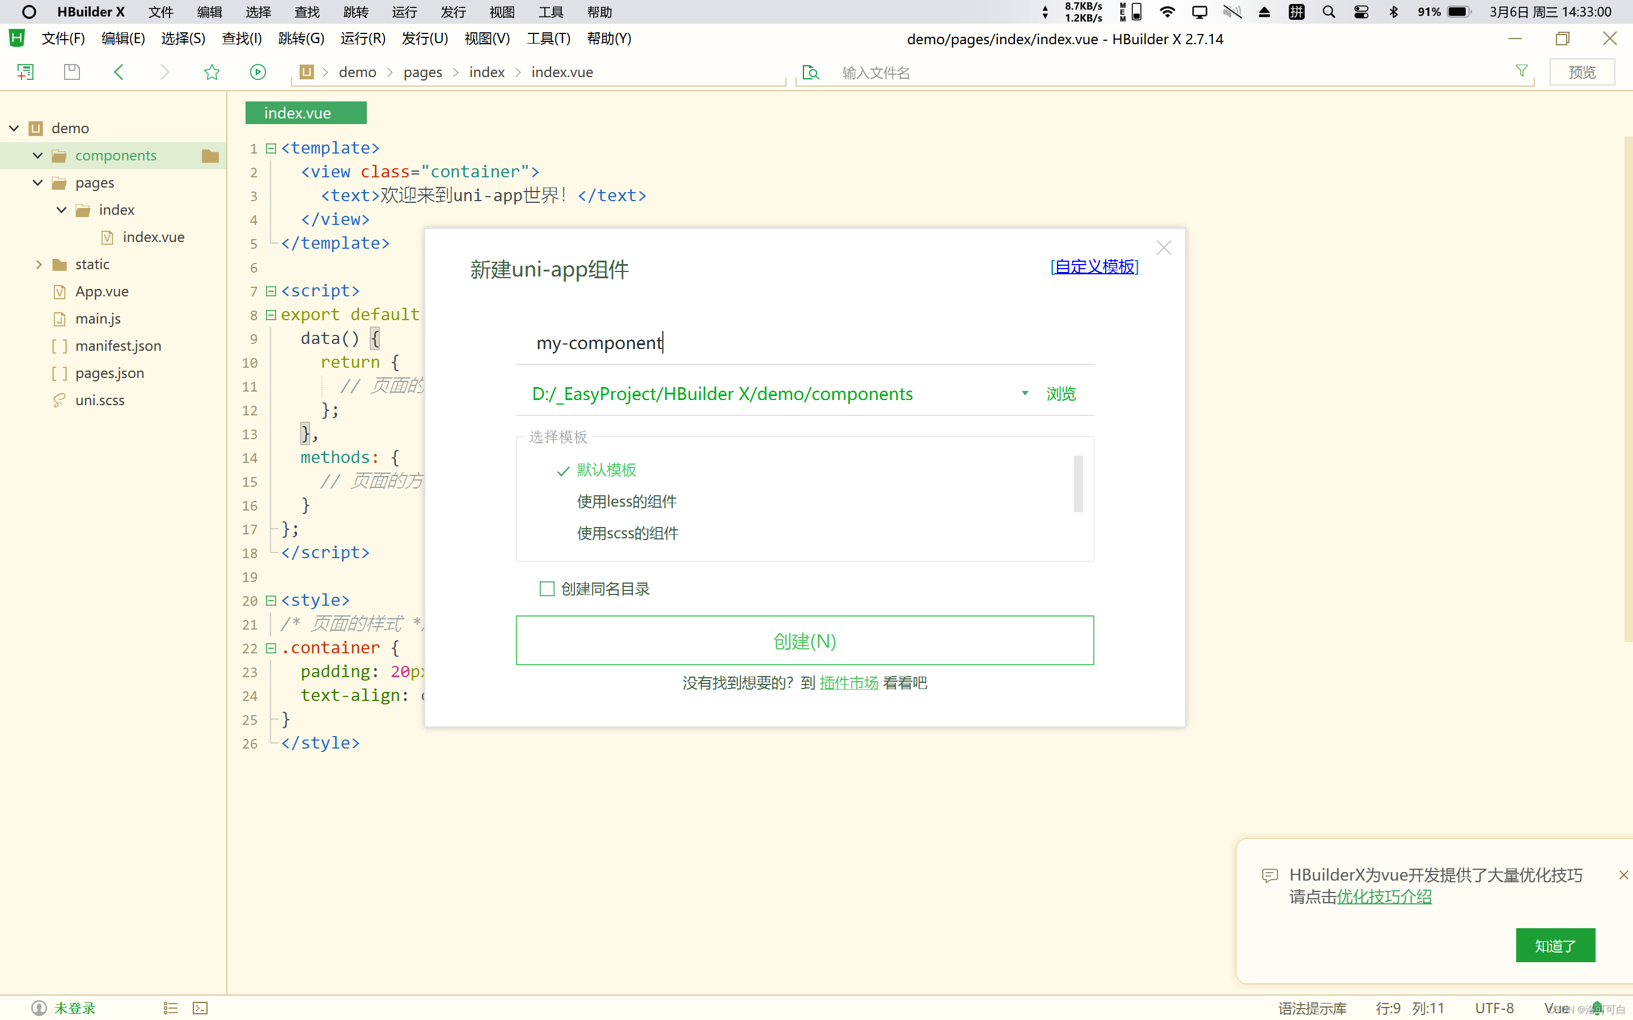The image size is (1633, 1020).
Task: Click the run play icon in toolbar
Action: pyautogui.click(x=258, y=72)
